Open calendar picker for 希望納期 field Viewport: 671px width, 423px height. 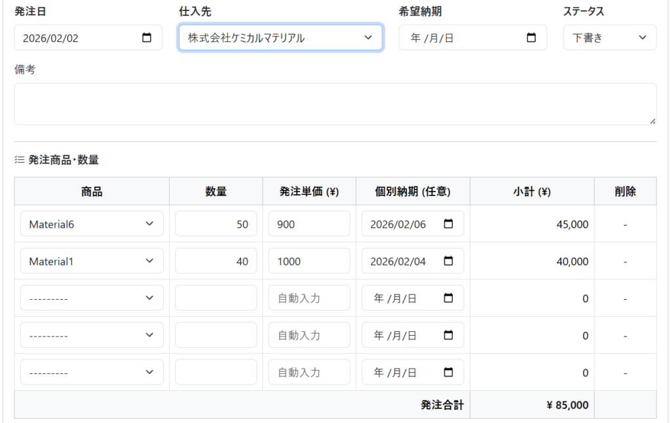531,38
